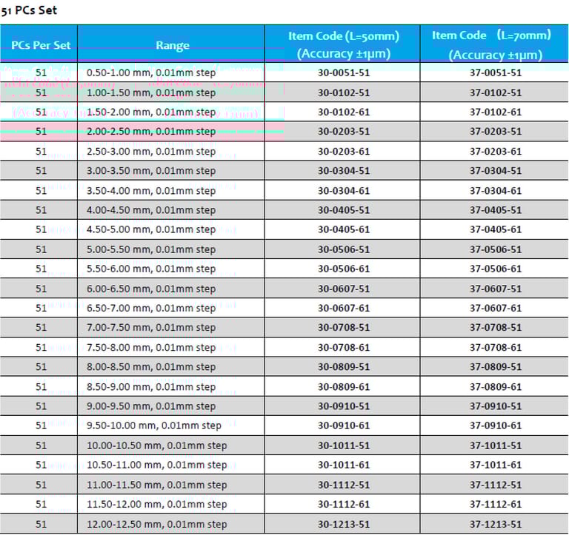
Task: Click the "Range" column header
Action: [x=172, y=45]
